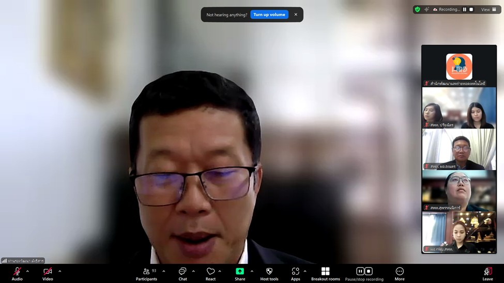Pause the recording from the top recording bar
Screen dimensions: 504x283
tap(465, 9)
